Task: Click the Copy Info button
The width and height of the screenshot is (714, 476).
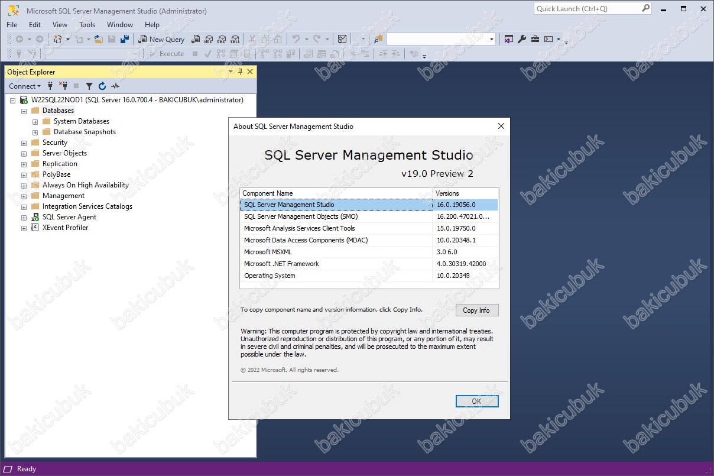Action: pyautogui.click(x=476, y=310)
